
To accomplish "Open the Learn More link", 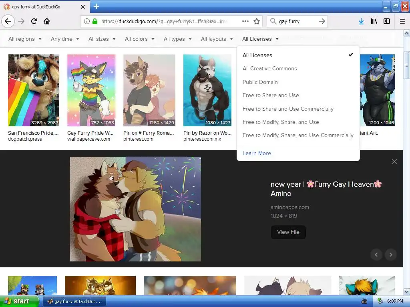I will pyautogui.click(x=257, y=153).
